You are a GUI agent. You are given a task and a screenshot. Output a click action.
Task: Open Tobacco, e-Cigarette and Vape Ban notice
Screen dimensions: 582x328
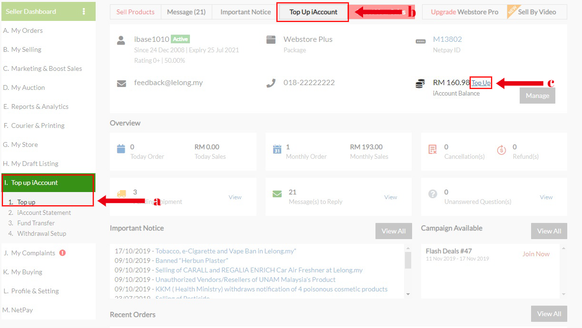coord(226,251)
